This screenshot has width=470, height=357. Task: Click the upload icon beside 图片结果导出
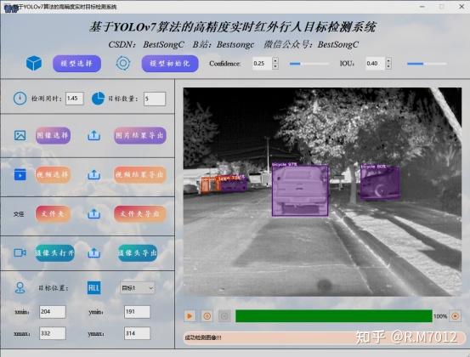point(93,135)
